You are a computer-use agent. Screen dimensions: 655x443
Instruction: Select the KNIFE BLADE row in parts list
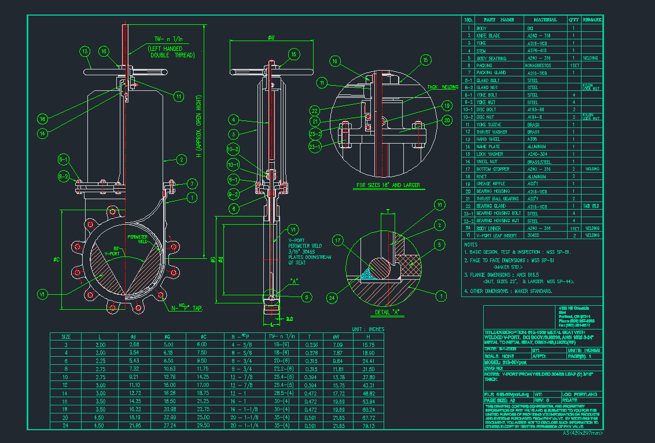pyautogui.click(x=488, y=35)
